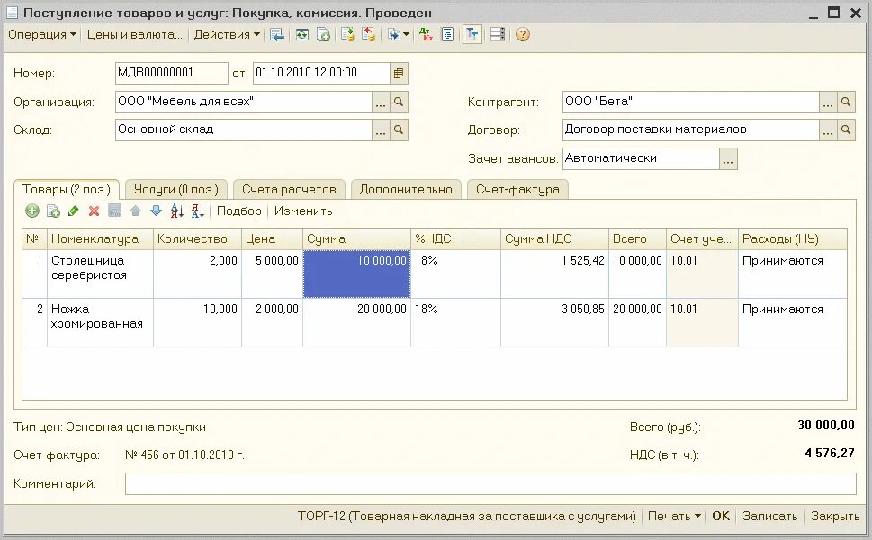This screenshot has width=872, height=540.
Task: Click the ellipsis button for Договор
Action: pyautogui.click(x=828, y=130)
